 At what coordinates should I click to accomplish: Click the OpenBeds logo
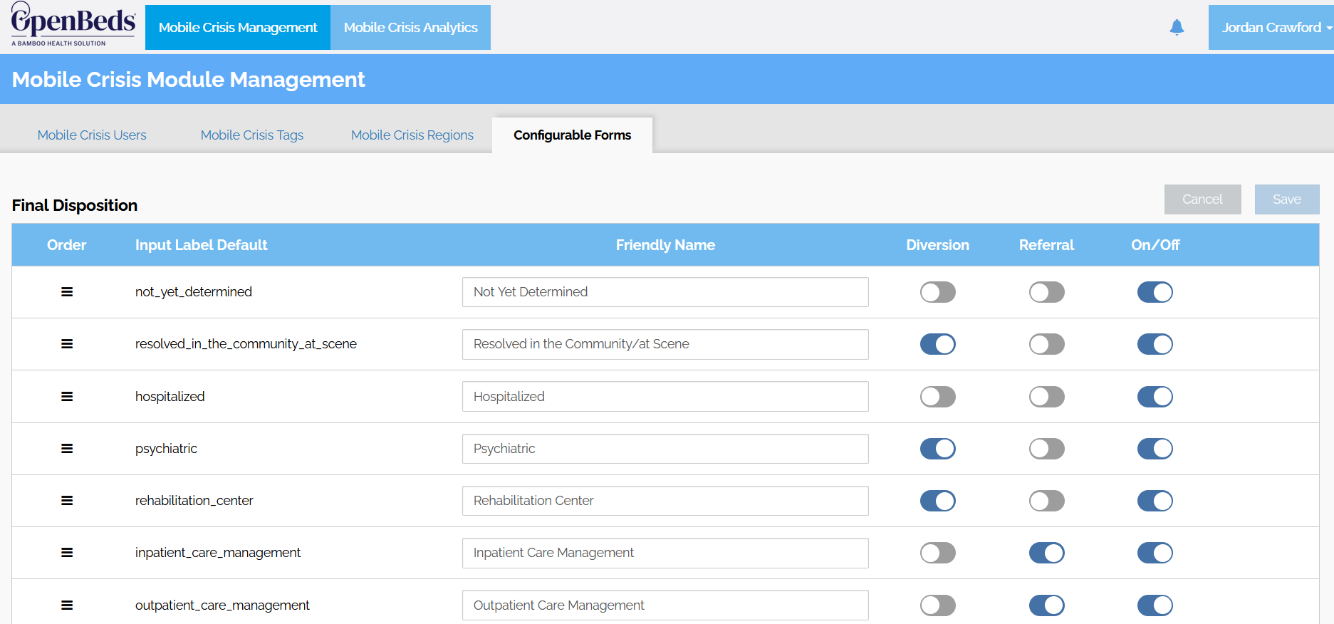[73, 25]
